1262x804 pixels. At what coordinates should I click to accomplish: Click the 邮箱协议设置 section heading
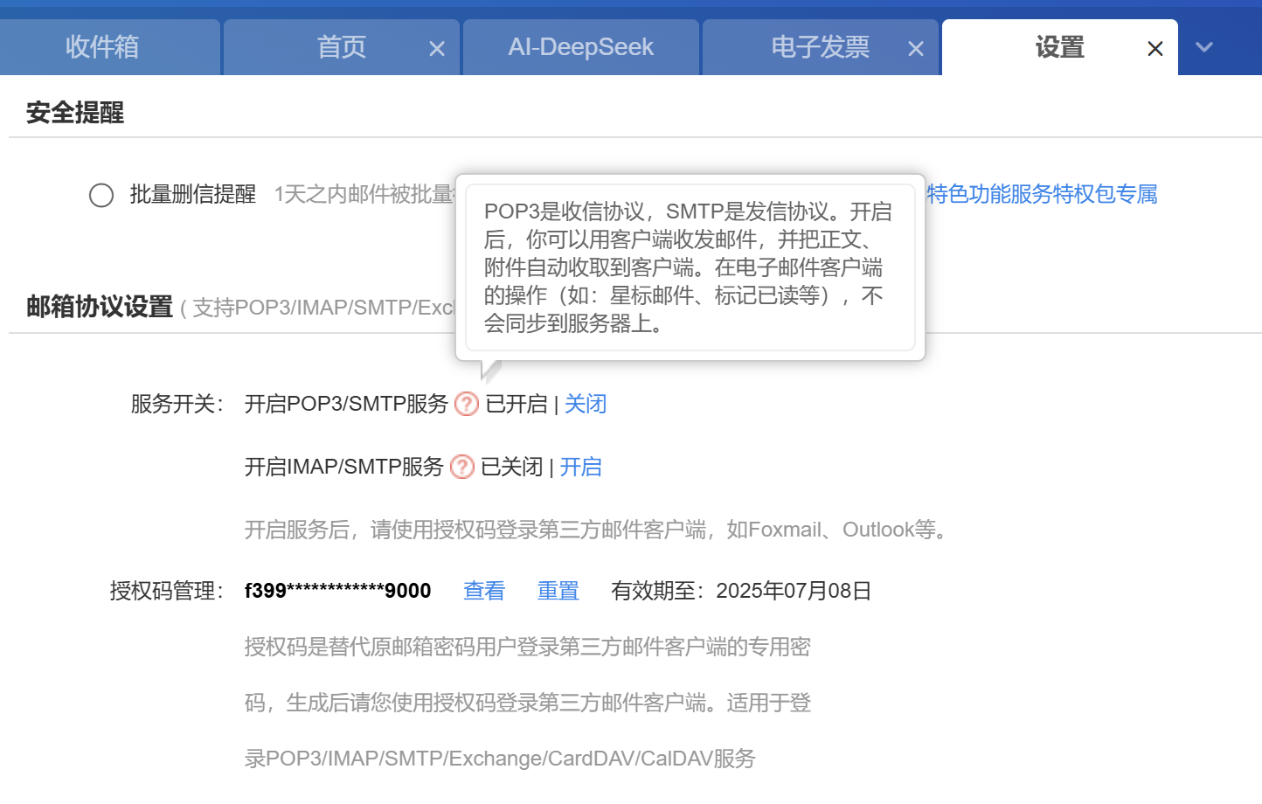coord(100,307)
